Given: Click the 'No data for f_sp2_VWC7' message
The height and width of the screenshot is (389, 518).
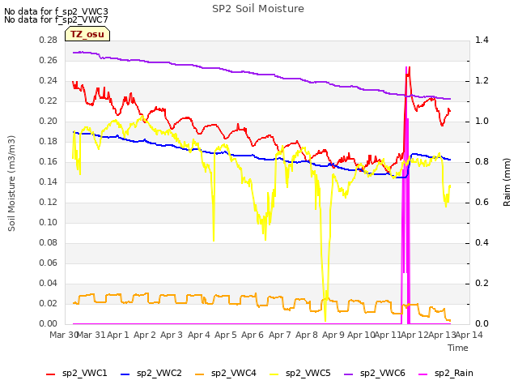Looking at the screenshot, I should pyautogui.click(x=56, y=19).
